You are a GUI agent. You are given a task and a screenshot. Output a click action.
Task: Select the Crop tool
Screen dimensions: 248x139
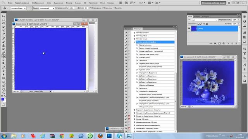pyautogui.click(x=3, y=31)
